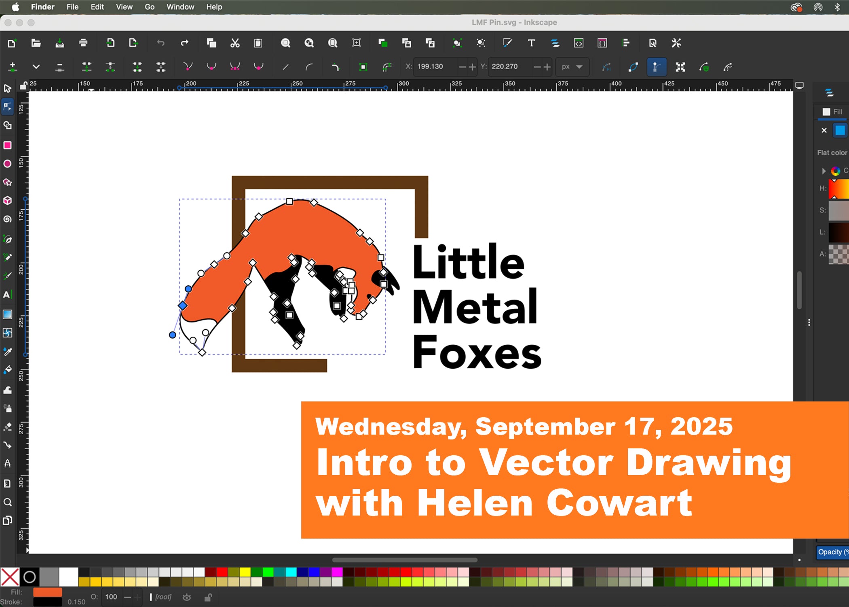Click the Redo arrow

click(184, 43)
